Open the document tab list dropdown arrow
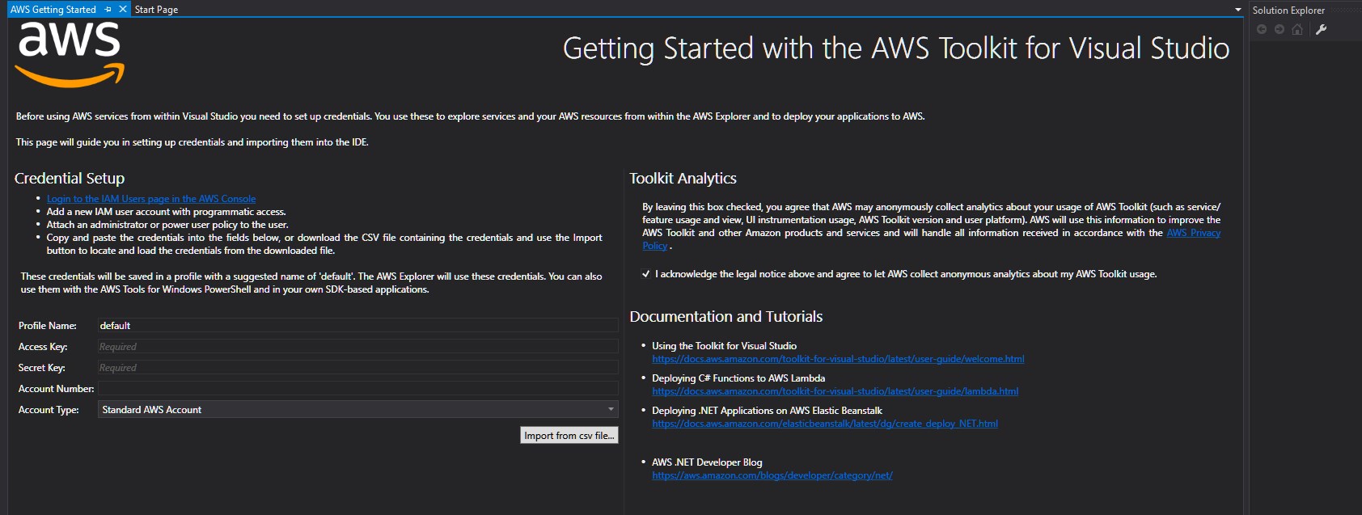The width and height of the screenshot is (1362, 515). point(1237,10)
